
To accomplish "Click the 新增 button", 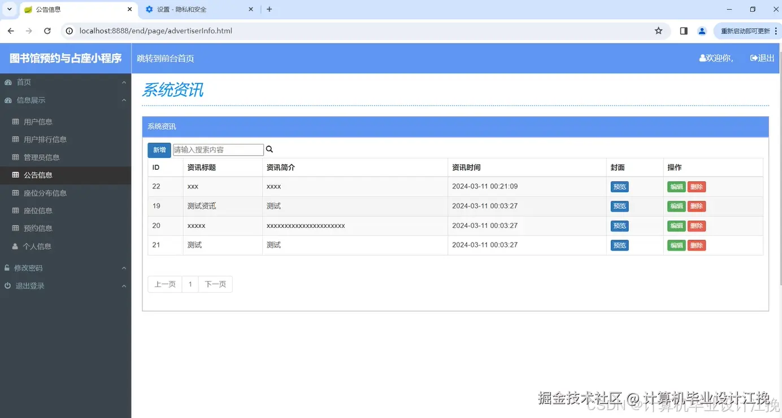I will [x=159, y=150].
